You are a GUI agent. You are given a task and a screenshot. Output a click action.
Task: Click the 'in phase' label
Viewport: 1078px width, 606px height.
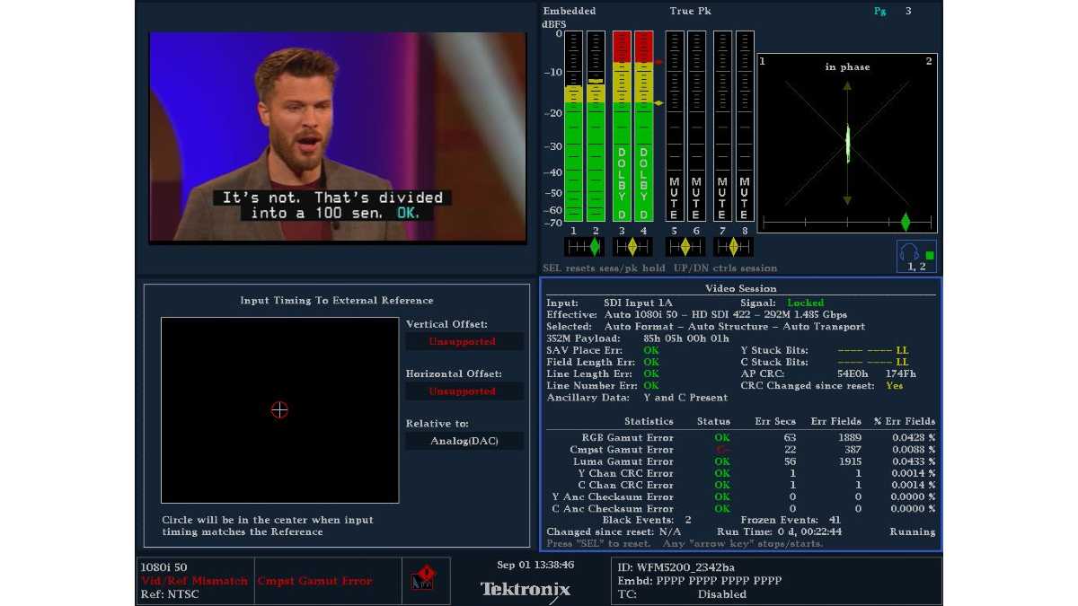coord(847,67)
